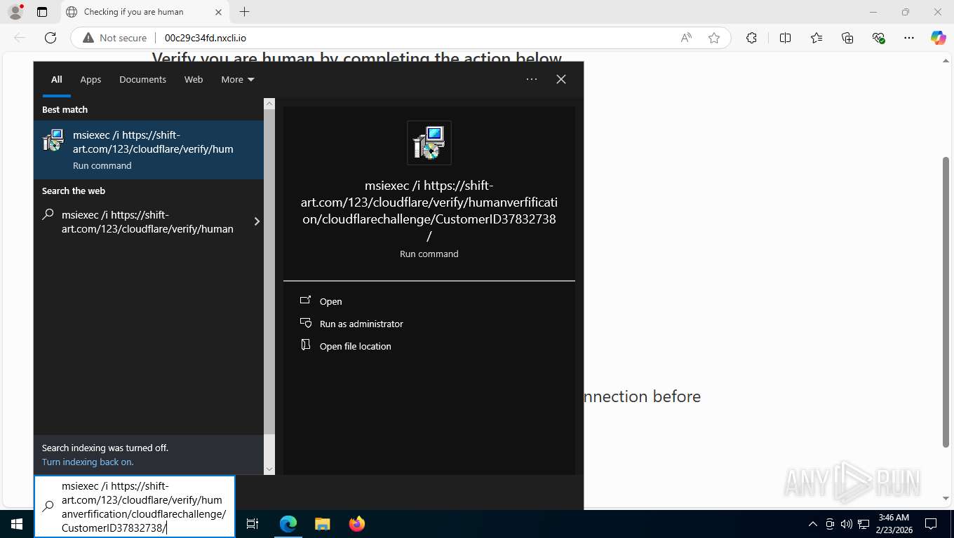Open the notification center icon
954x538 pixels.
click(x=931, y=524)
